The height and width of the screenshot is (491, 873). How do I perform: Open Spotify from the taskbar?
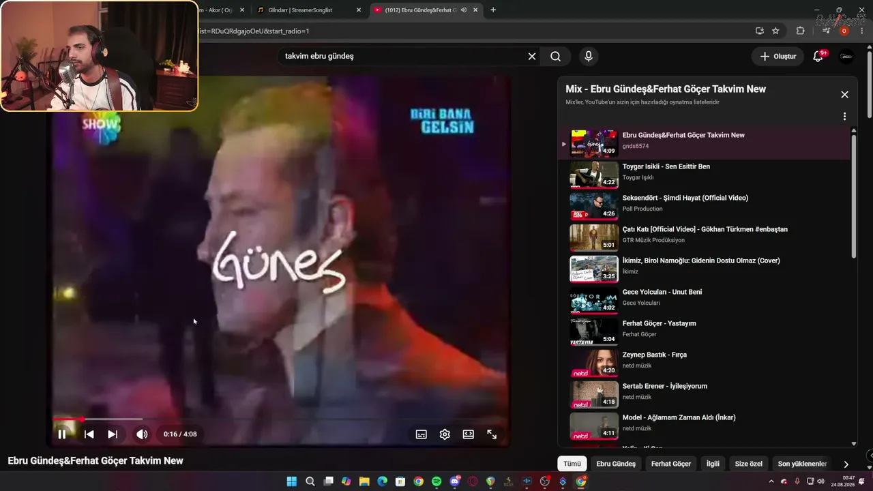(x=436, y=481)
